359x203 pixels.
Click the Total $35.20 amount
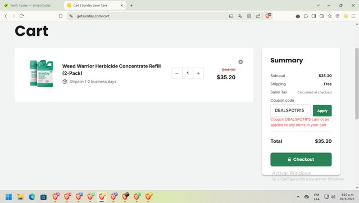coord(323,141)
